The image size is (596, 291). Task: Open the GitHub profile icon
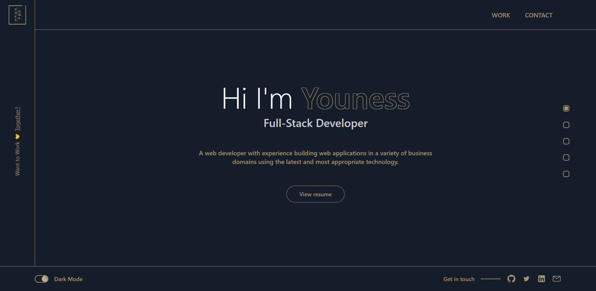511,279
